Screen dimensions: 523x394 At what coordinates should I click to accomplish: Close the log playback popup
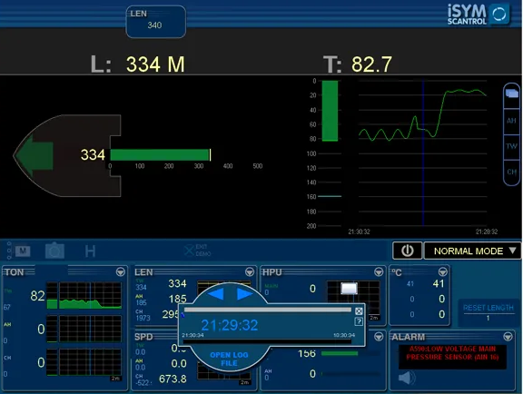pyautogui.click(x=359, y=311)
